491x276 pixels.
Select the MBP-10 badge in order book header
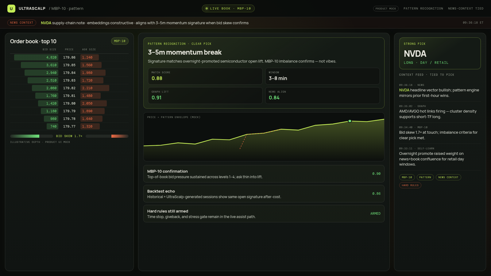[120, 41]
